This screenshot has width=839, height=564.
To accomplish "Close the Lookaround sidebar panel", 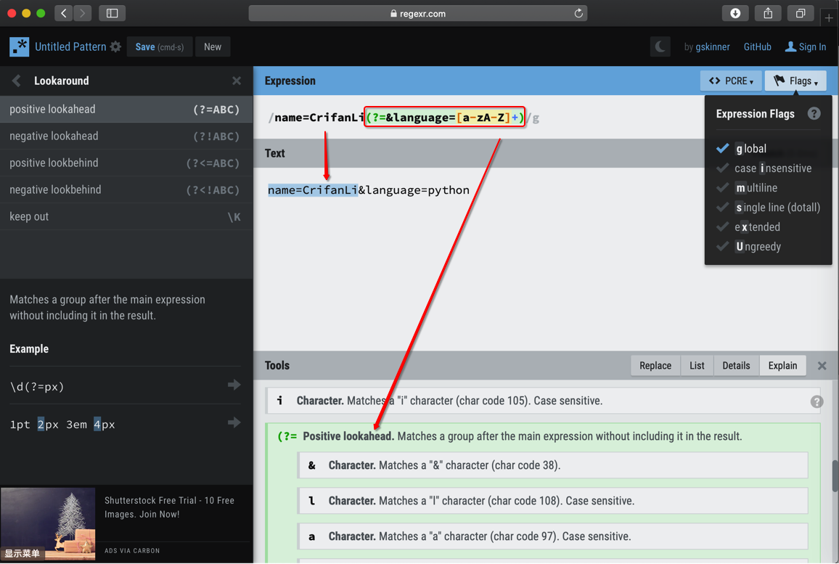I will [x=237, y=81].
